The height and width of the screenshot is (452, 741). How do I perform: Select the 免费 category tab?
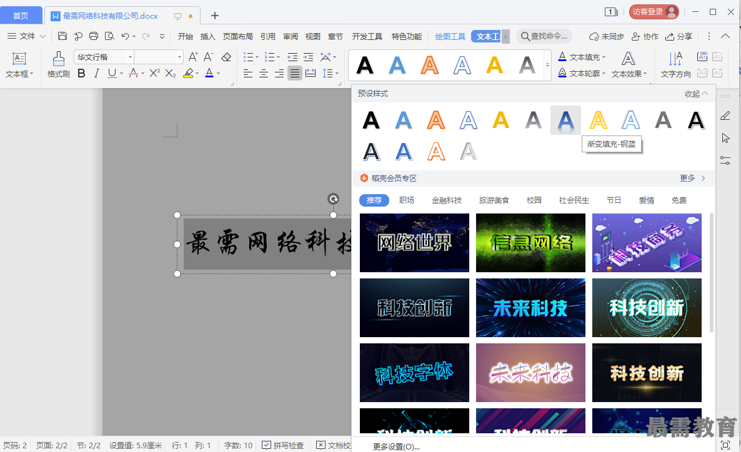[x=679, y=200]
